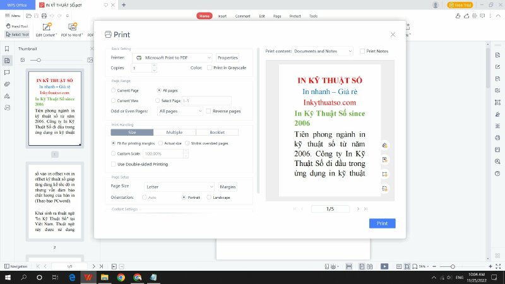Start slideshow play from status bar
Screen dimensions: 505x284
[x=384, y=266]
